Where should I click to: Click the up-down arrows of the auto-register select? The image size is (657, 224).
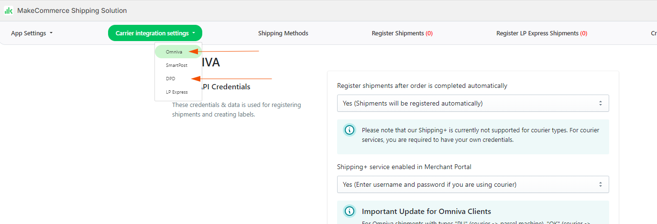click(x=601, y=103)
